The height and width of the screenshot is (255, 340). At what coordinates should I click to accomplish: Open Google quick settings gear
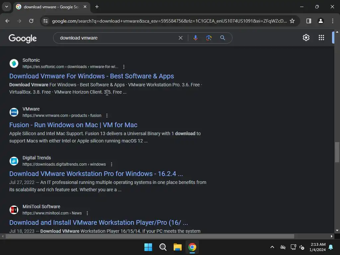coord(306,38)
